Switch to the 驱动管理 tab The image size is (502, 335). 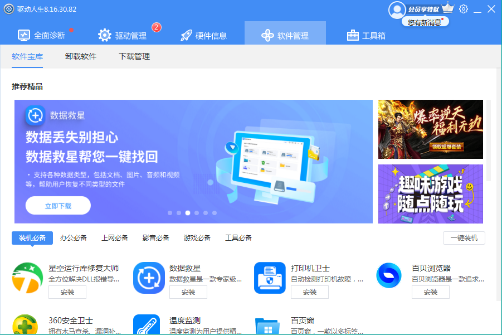123,35
